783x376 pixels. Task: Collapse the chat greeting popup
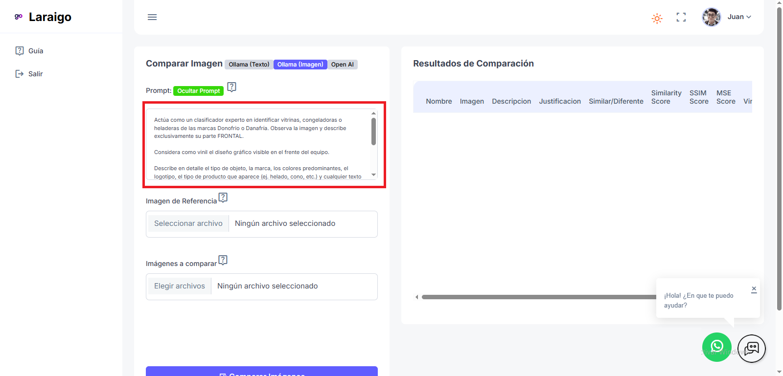pos(754,289)
